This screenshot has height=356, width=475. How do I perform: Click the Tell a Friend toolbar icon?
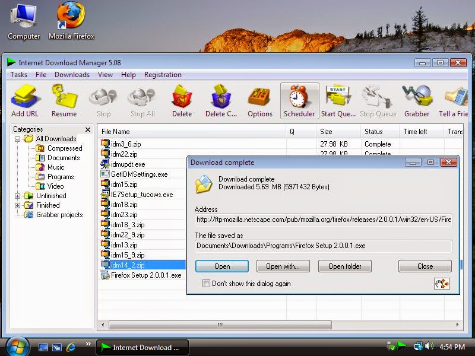[x=453, y=101]
